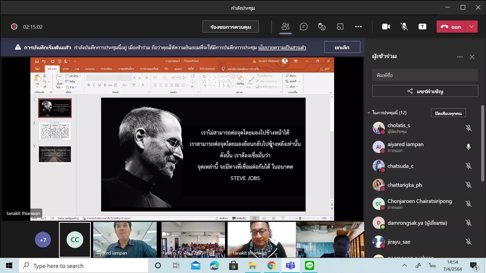Open the privacy policy link
Screen dimensions: 486x273
point(282,48)
